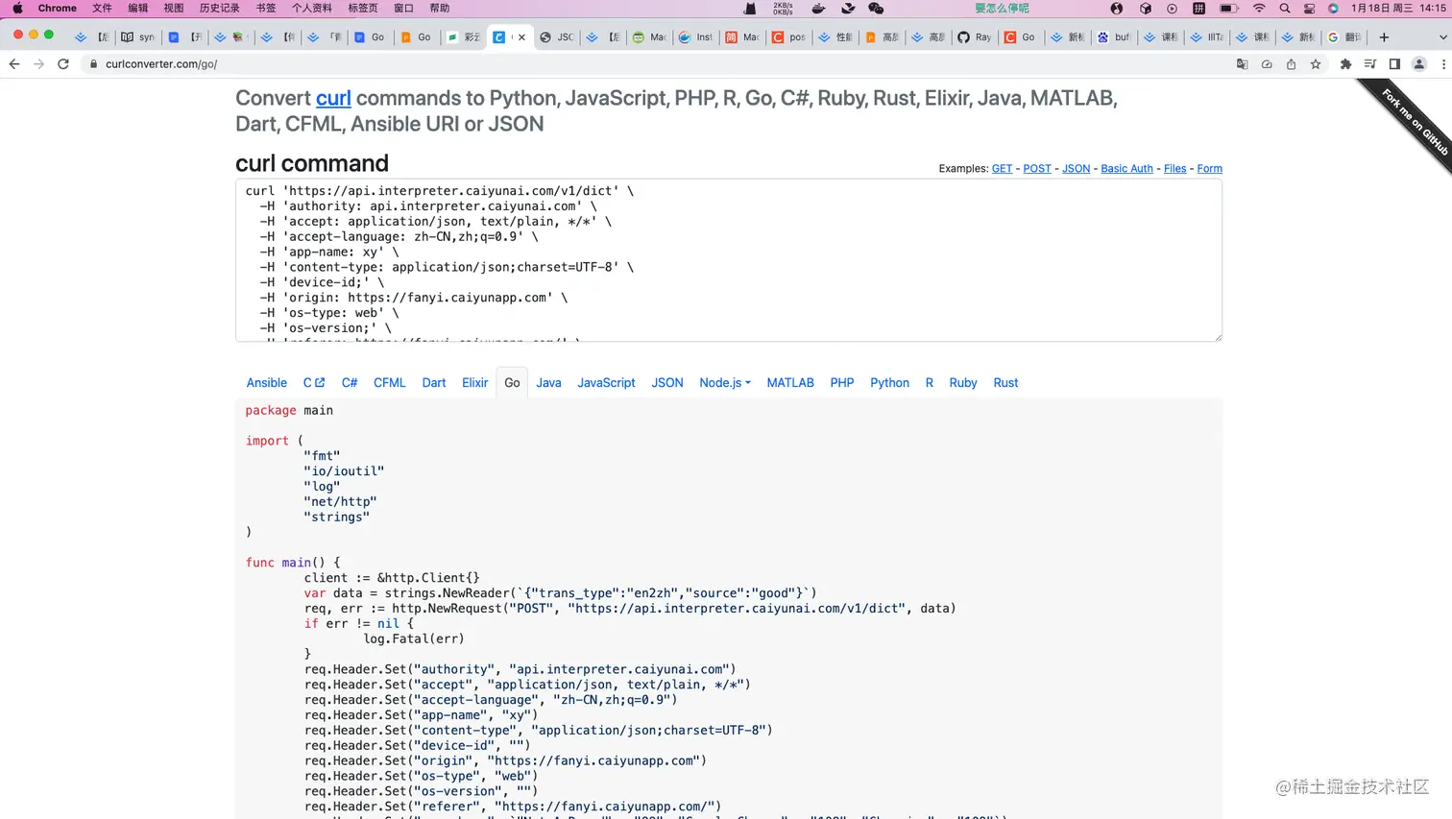The width and height of the screenshot is (1452, 819).
Task: Click the speedometer performance icon in address bar
Action: click(x=1267, y=64)
